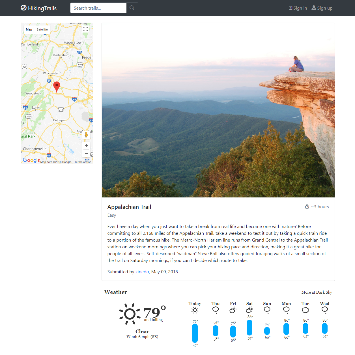Click Tuesday's cloudy forecast icon
355x355 pixels.
(x=305, y=310)
